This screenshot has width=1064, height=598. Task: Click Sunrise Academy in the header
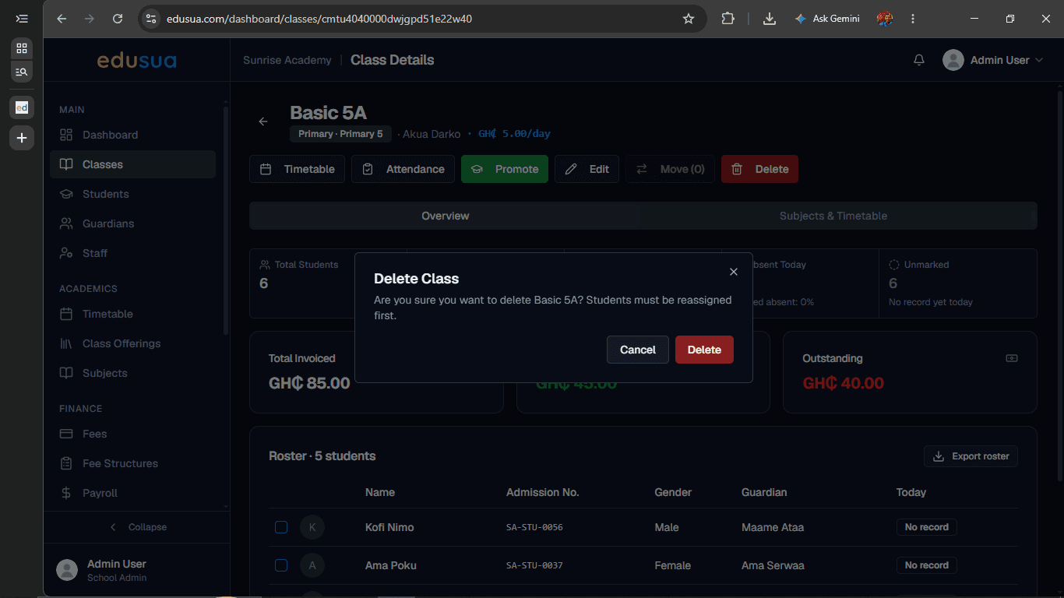[x=287, y=60]
